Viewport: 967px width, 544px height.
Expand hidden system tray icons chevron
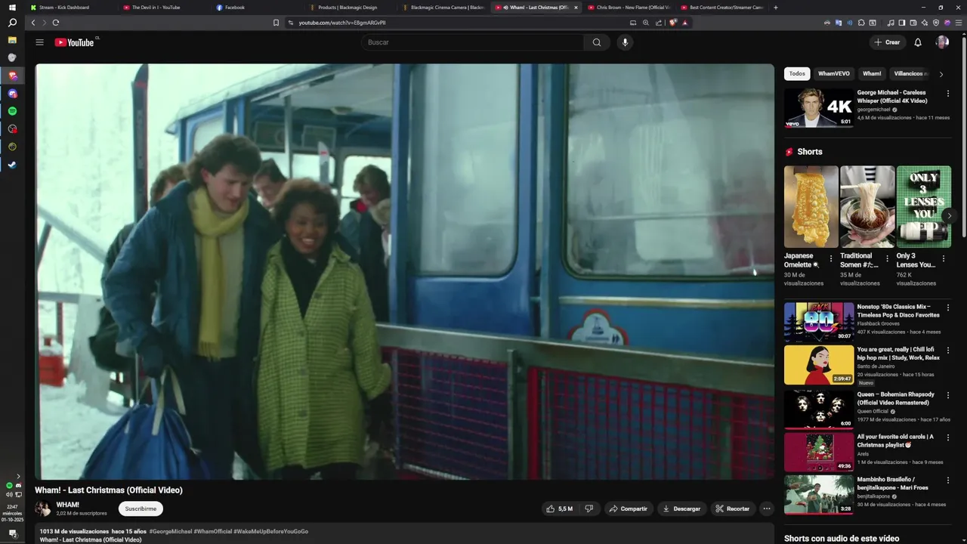click(18, 476)
